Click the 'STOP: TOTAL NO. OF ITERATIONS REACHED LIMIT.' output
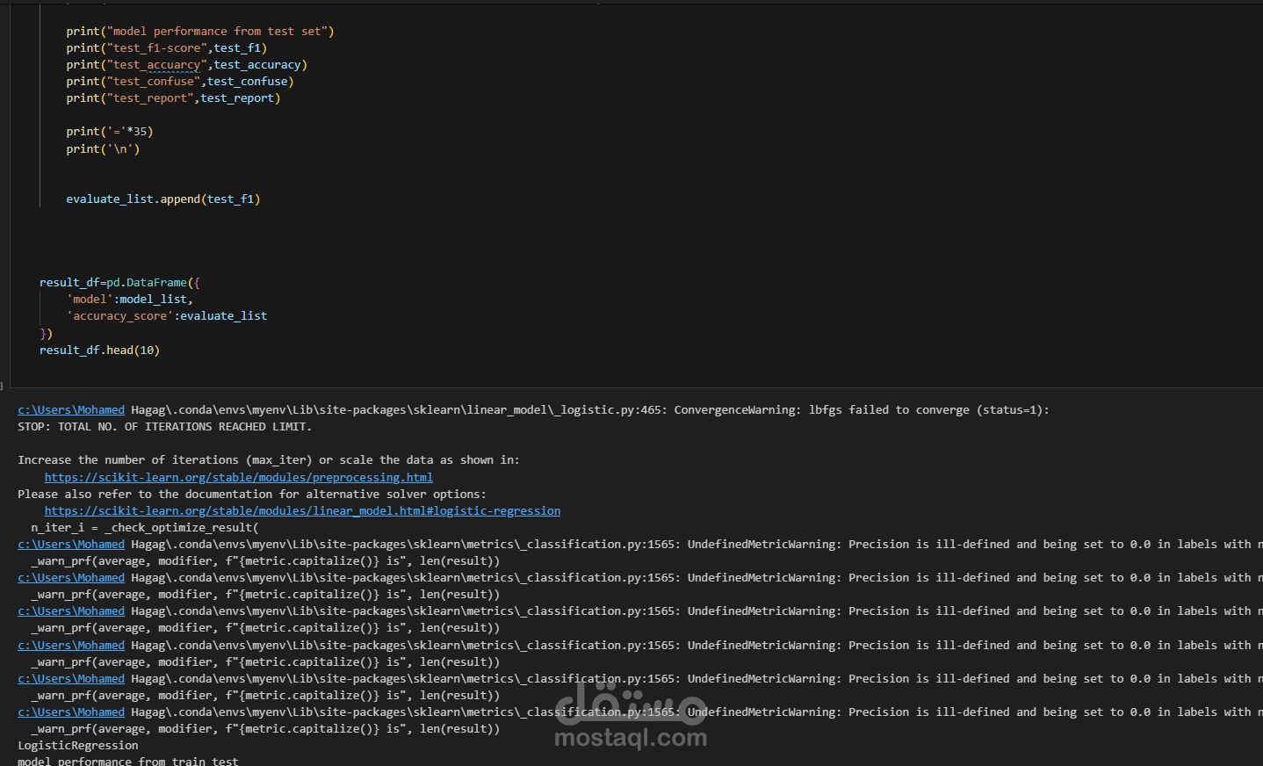 pos(164,426)
